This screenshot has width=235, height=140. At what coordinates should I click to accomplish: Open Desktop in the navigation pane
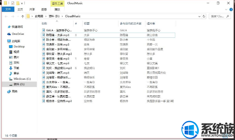[19, 46]
